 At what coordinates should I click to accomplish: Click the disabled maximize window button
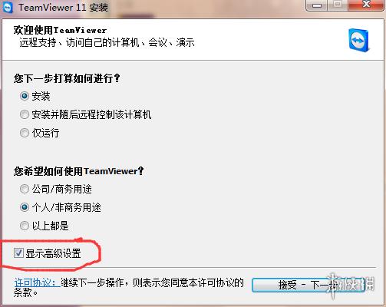pos(338,5)
